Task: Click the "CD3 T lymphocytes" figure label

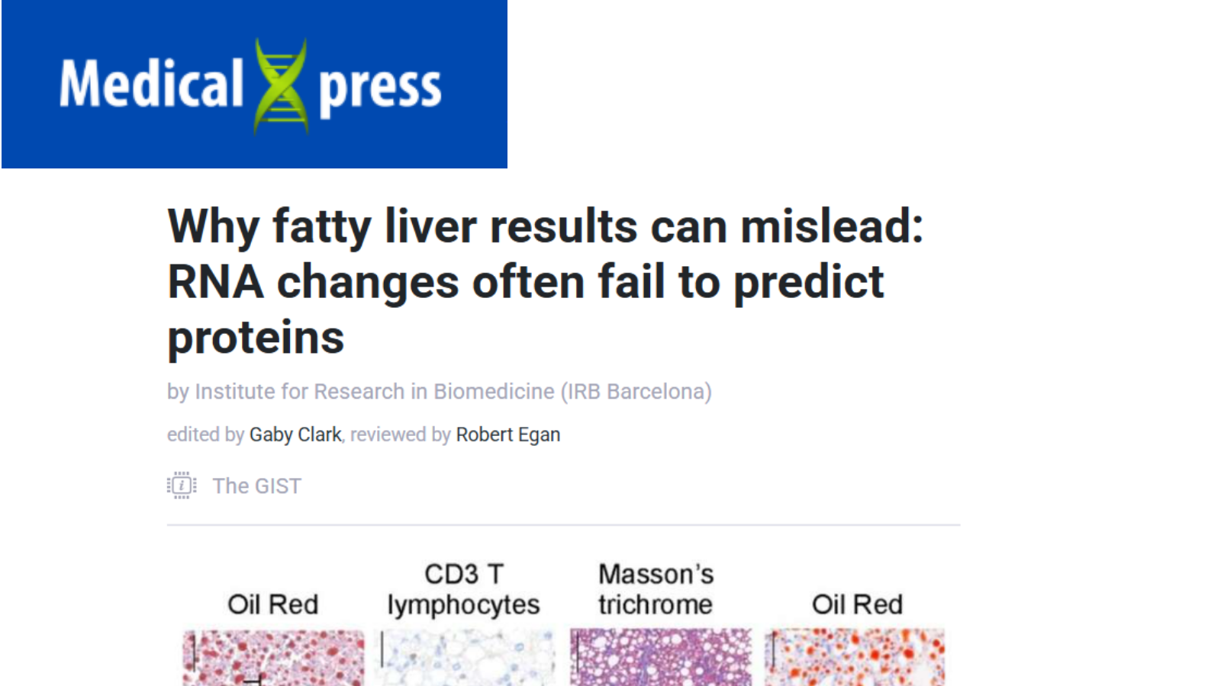Action: pos(463,589)
